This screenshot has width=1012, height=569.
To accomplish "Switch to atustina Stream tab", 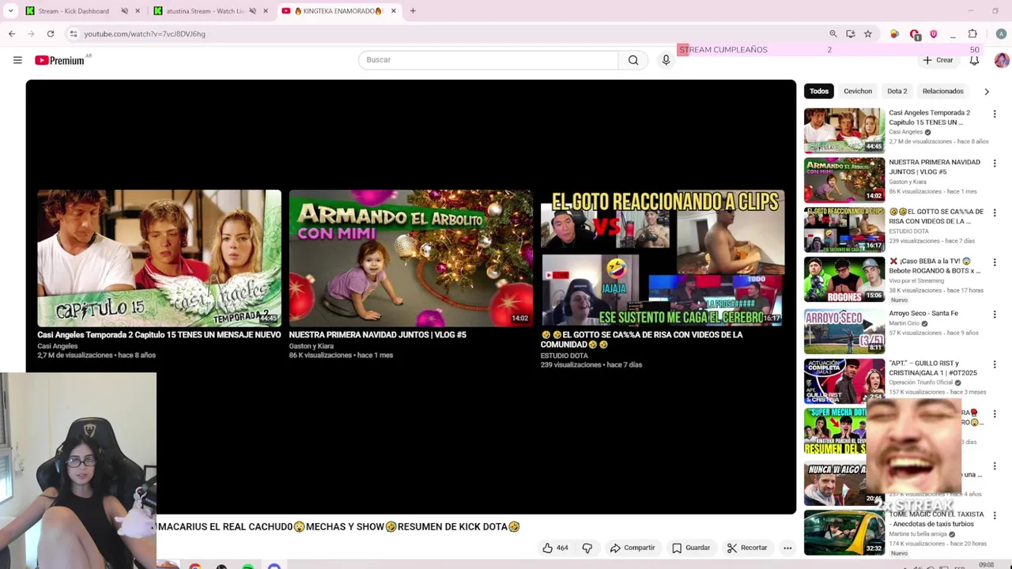I will 204,11.
